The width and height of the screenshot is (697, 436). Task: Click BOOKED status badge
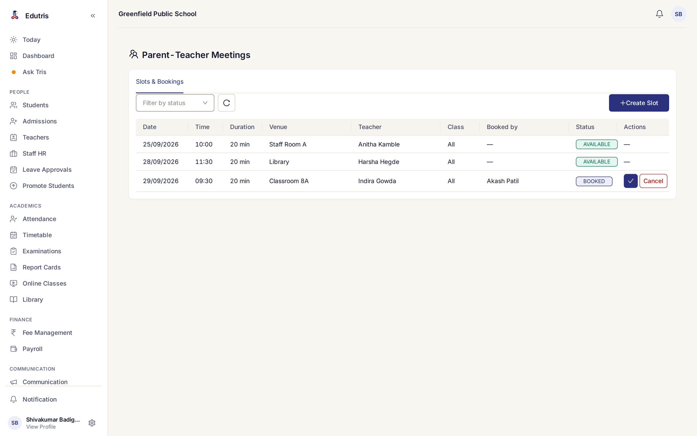pos(594,181)
